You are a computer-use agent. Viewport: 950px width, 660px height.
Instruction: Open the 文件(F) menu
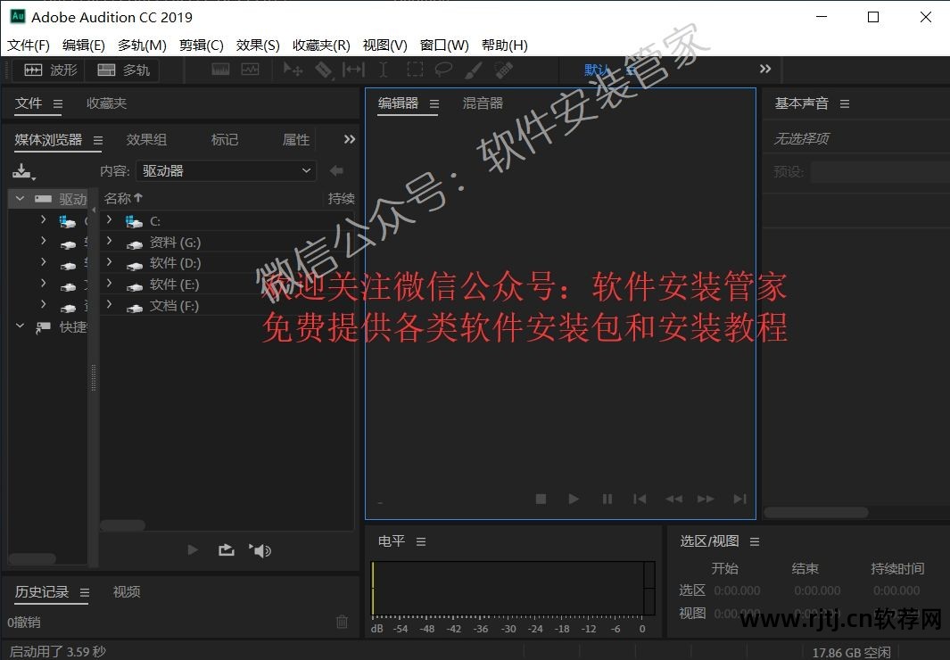(x=29, y=45)
